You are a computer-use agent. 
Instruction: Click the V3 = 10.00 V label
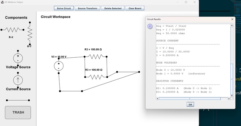(x=59, y=57)
